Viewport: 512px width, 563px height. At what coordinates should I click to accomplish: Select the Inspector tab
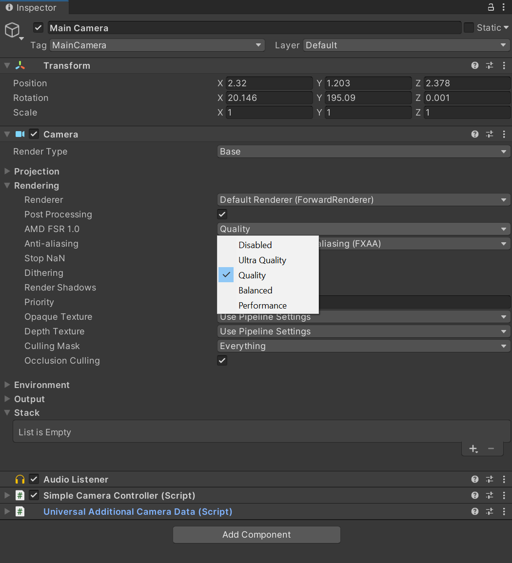pos(31,7)
